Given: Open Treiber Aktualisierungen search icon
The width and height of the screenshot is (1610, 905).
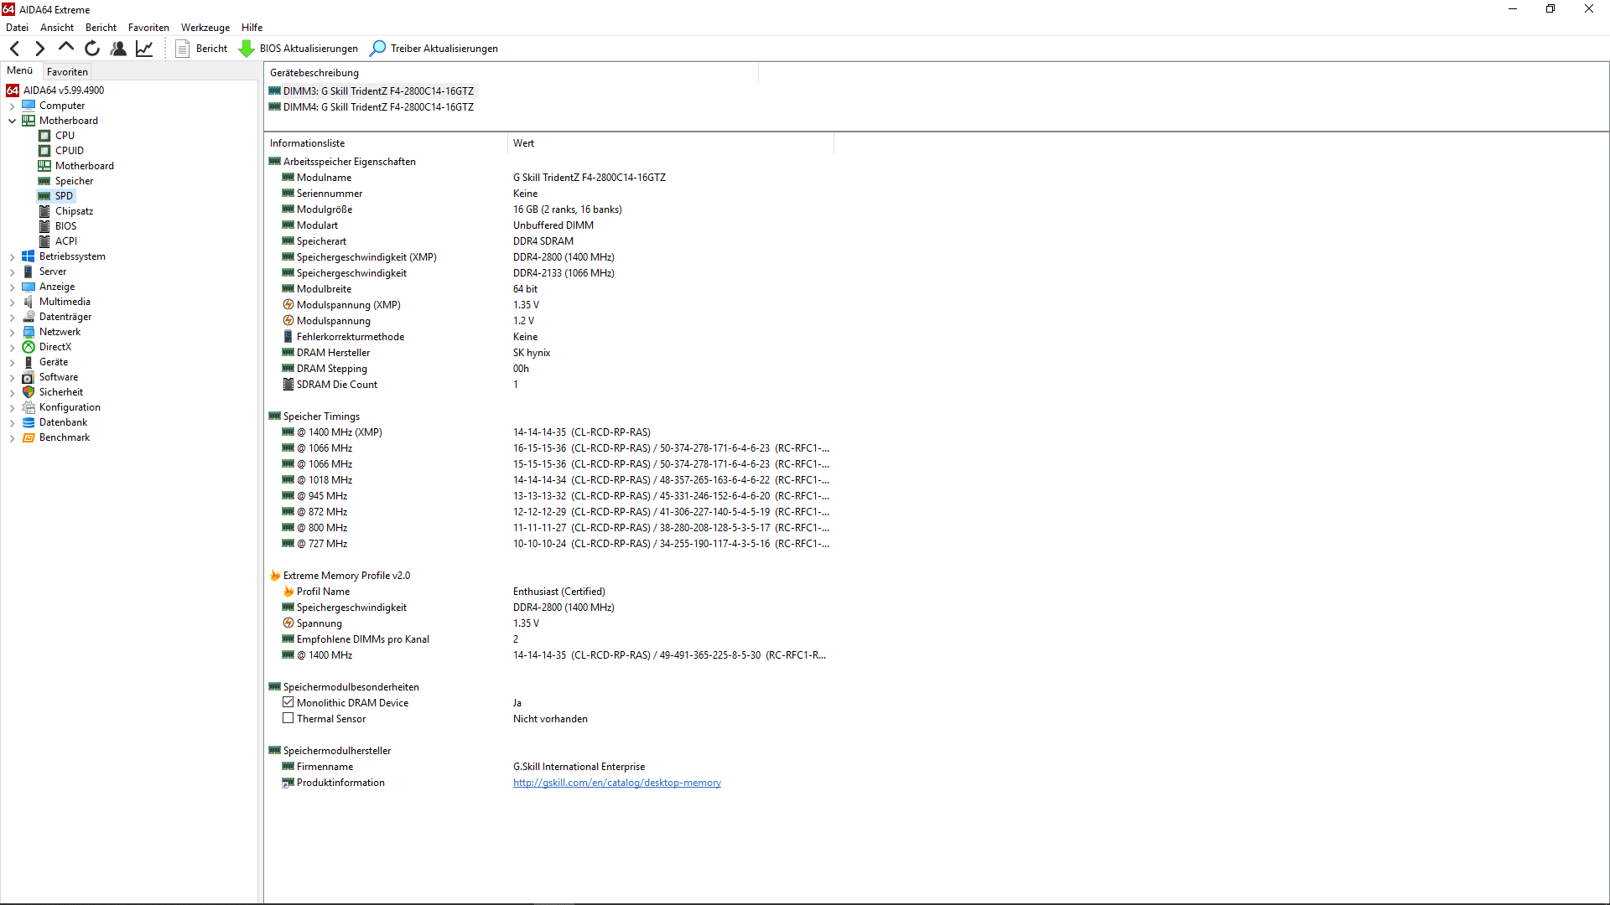Looking at the screenshot, I should tap(378, 49).
